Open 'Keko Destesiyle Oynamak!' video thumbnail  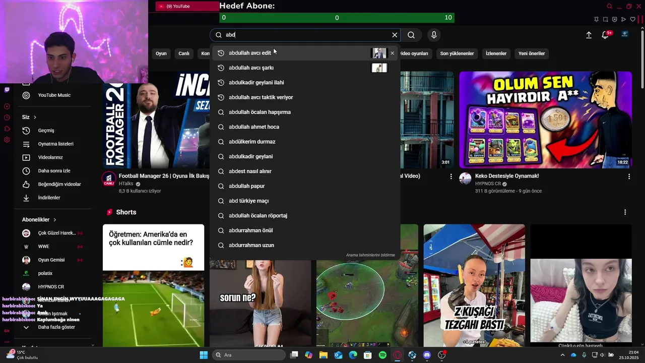tap(545, 119)
